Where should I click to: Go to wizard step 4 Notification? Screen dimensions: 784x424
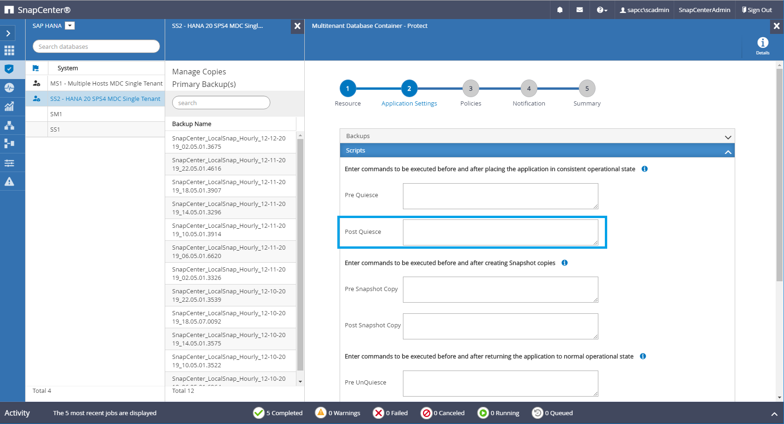(529, 88)
